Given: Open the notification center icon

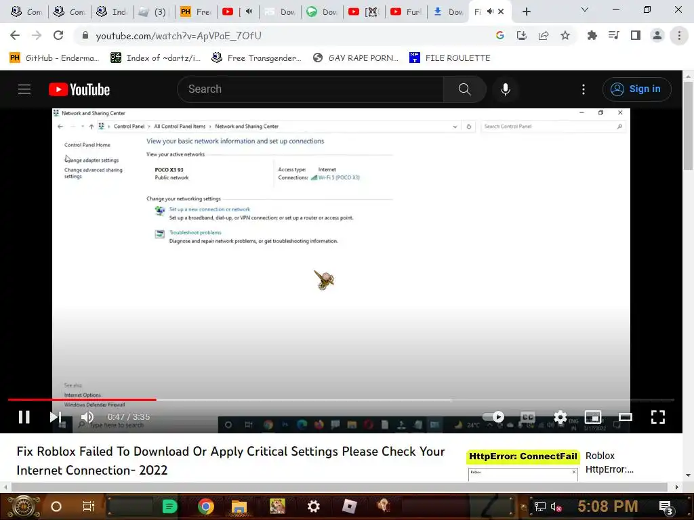Looking at the screenshot, I should [666, 506].
